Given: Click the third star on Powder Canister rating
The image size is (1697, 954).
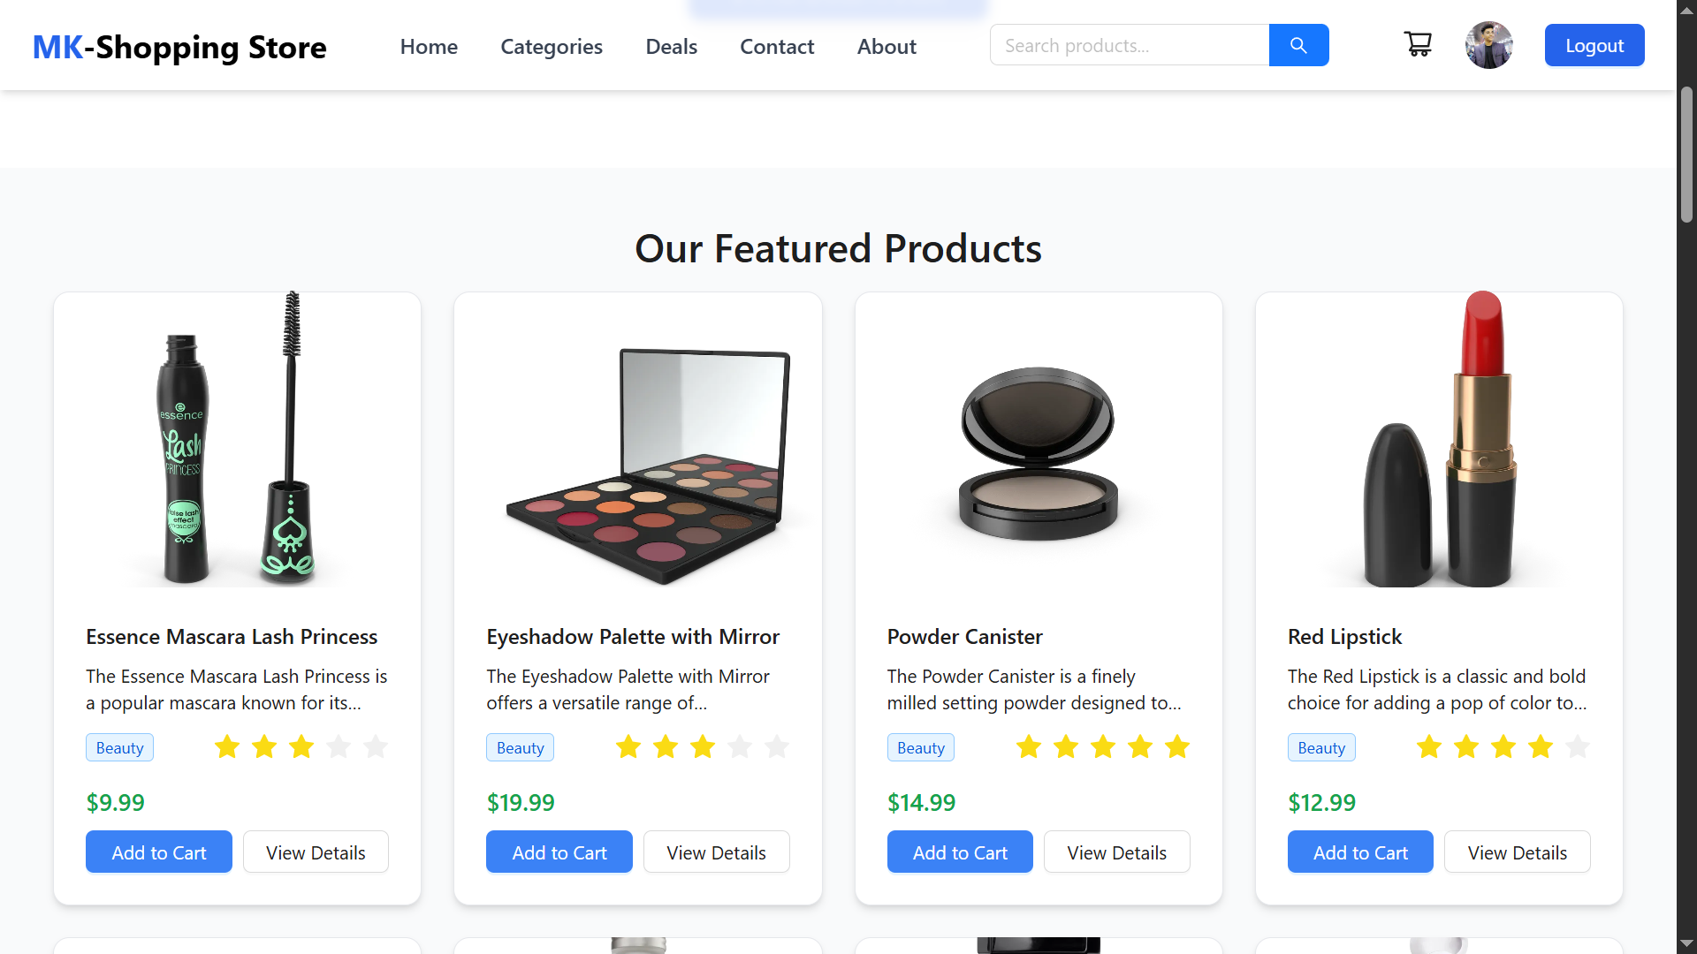Looking at the screenshot, I should (1103, 747).
